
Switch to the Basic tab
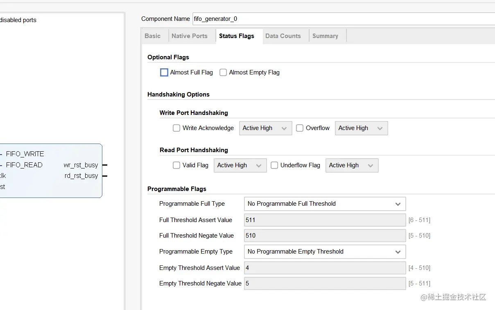point(153,36)
